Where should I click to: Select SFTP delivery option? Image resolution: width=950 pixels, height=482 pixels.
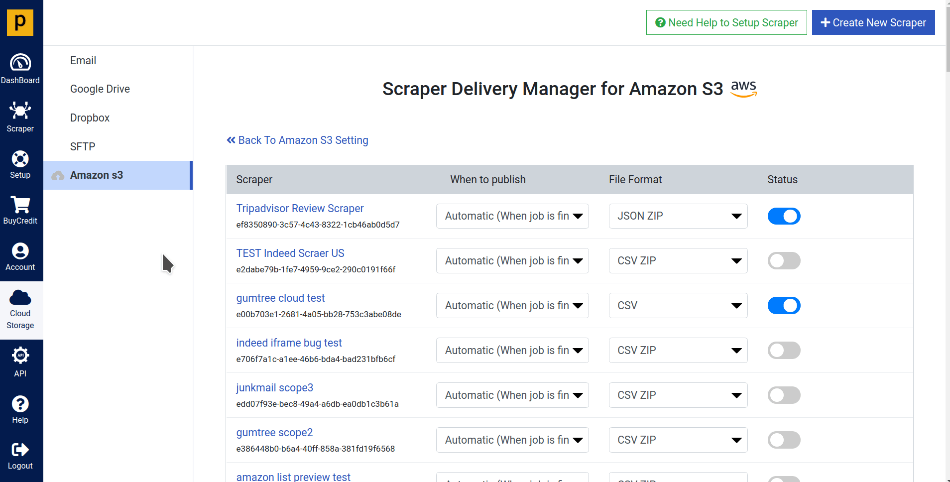83,147
